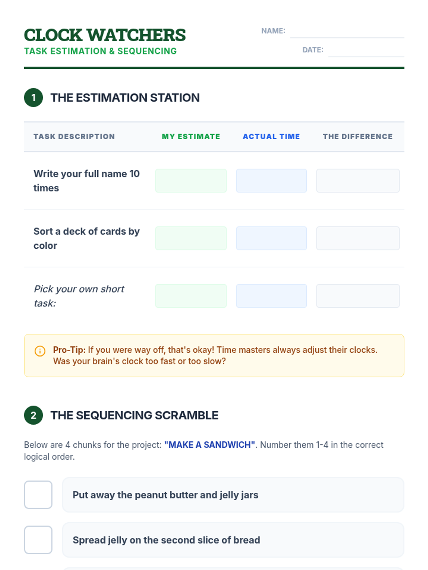The image size is (428, 570).
Task: Click Difference field for writing full name
Action: pos(358,181)
